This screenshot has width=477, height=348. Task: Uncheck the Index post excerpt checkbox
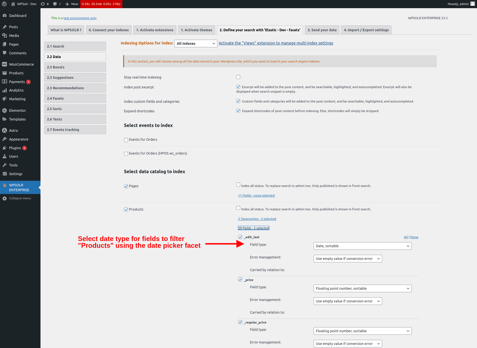coord(238,87)
